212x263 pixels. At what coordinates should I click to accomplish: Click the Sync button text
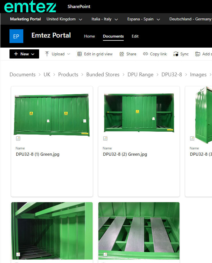click(184, 54)
